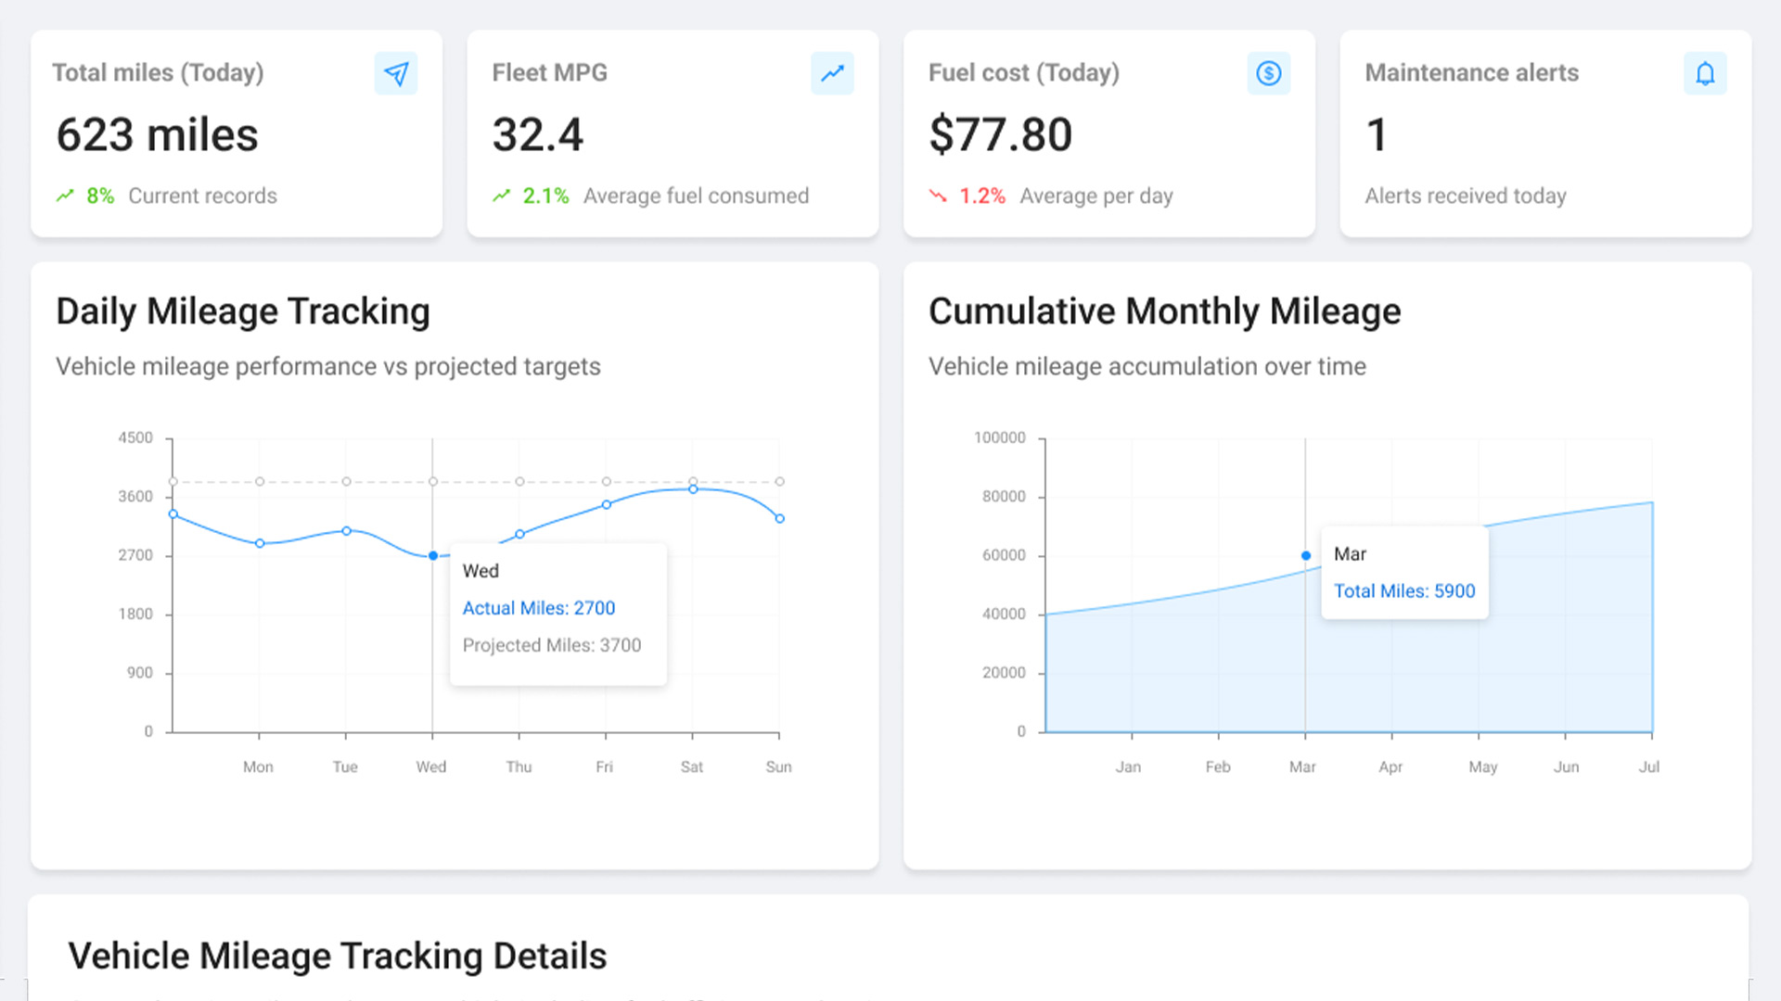Click the Mar marker dot on cumulative chart
The image size is (1781, 1001).
1306,556
